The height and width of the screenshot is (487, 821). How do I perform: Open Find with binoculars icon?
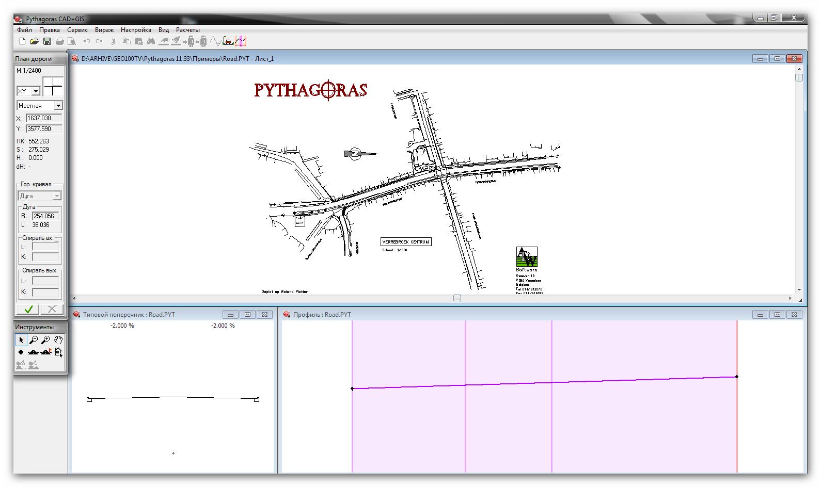(151, 41)
